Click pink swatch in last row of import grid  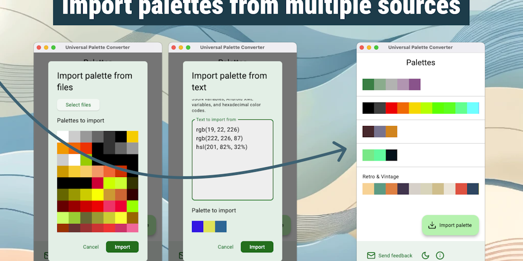(132, 228)
